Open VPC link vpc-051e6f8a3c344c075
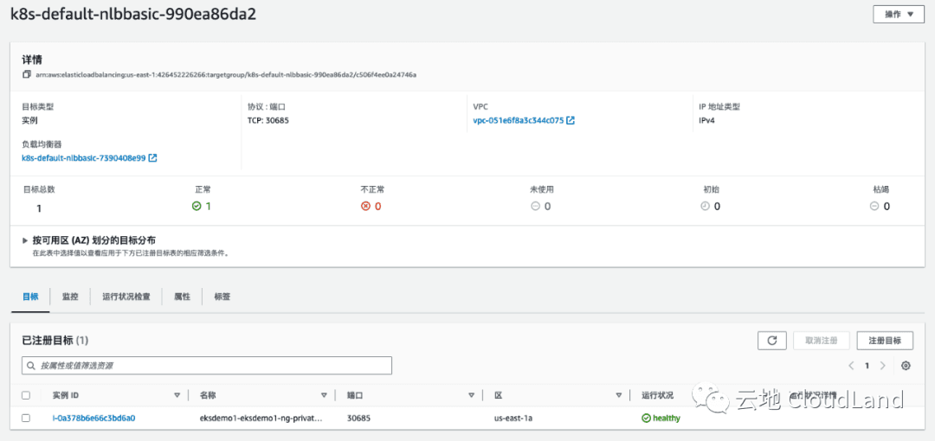This screenshot has height=441, width=935. pos(518,121)
